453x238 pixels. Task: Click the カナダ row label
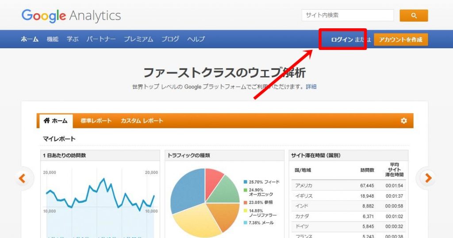[302, 216]
